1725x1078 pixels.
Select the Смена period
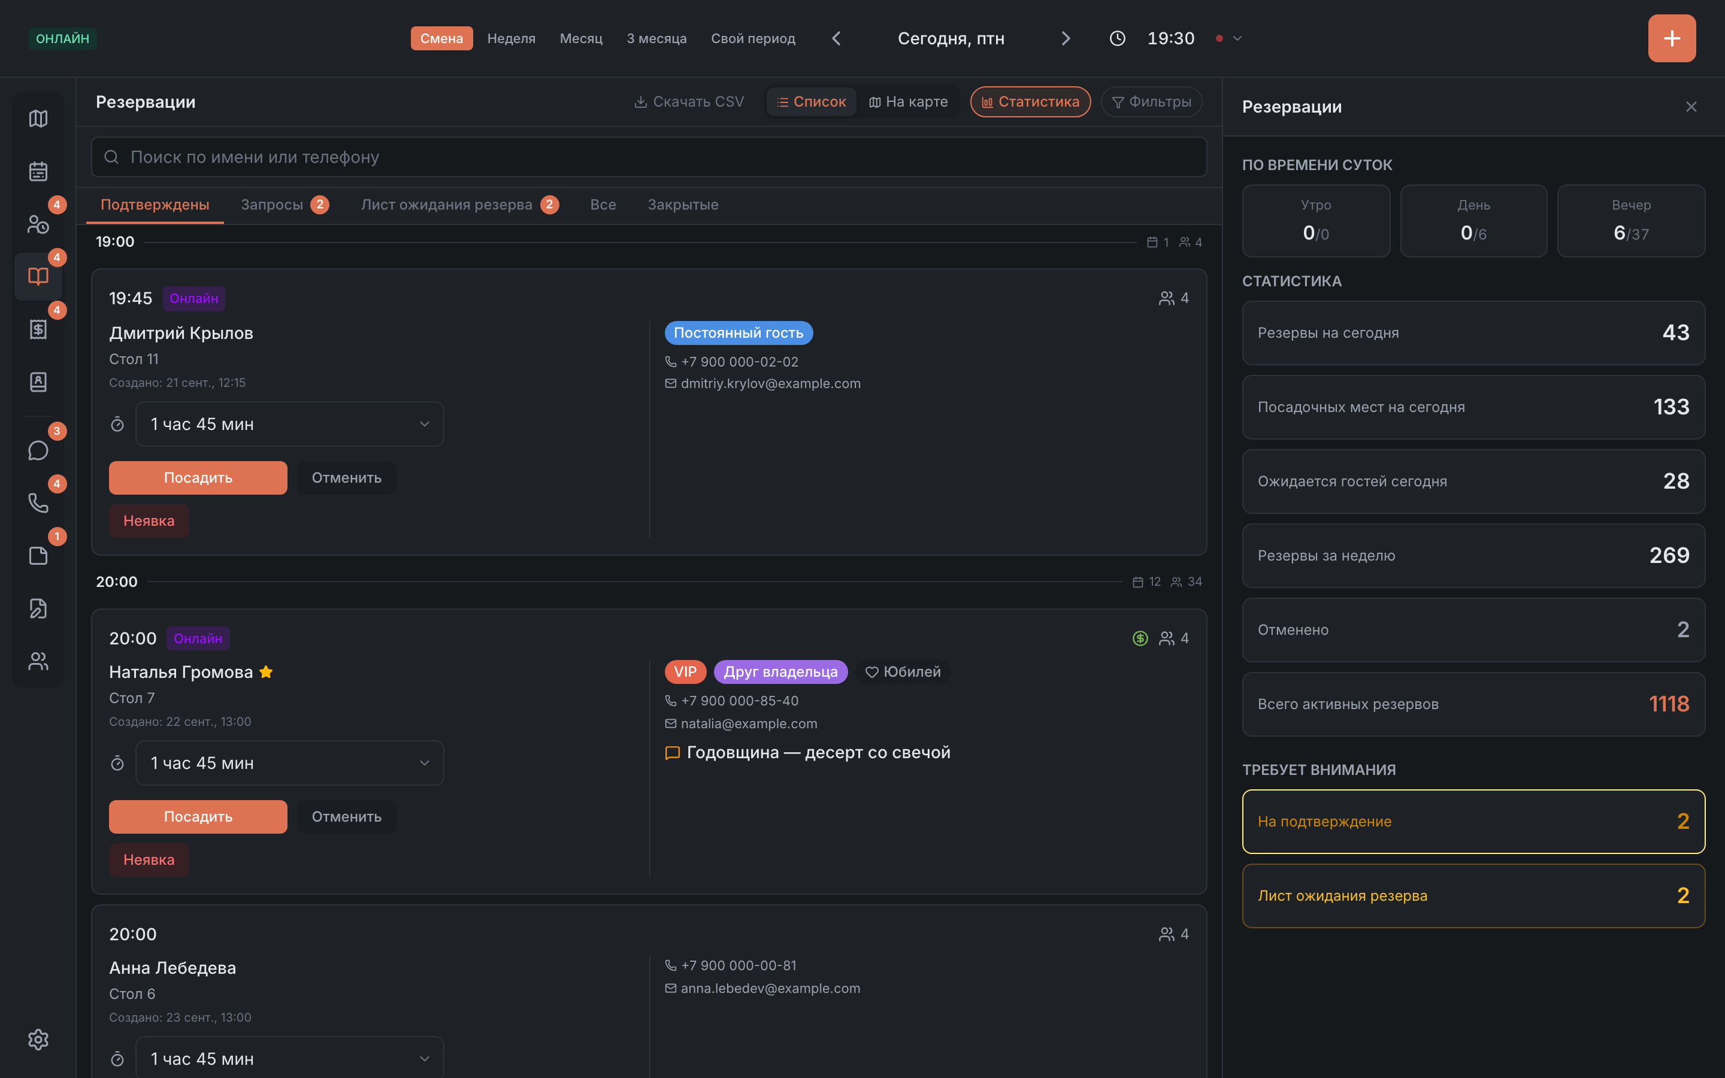click(441, 38)
